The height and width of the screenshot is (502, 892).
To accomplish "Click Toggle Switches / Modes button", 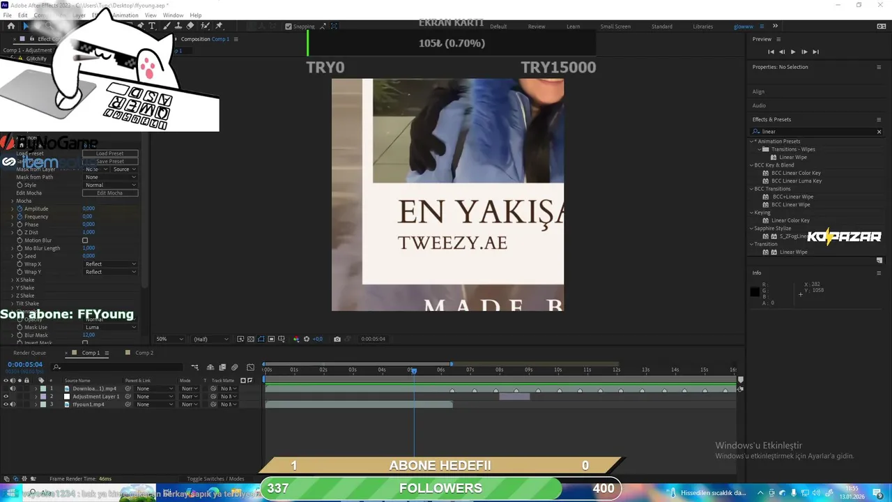I will point(215,479).
